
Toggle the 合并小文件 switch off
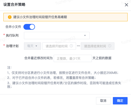[x=29, y=27]
